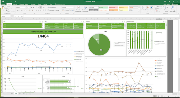Click the Formato condicional icon

coord(78,8)
